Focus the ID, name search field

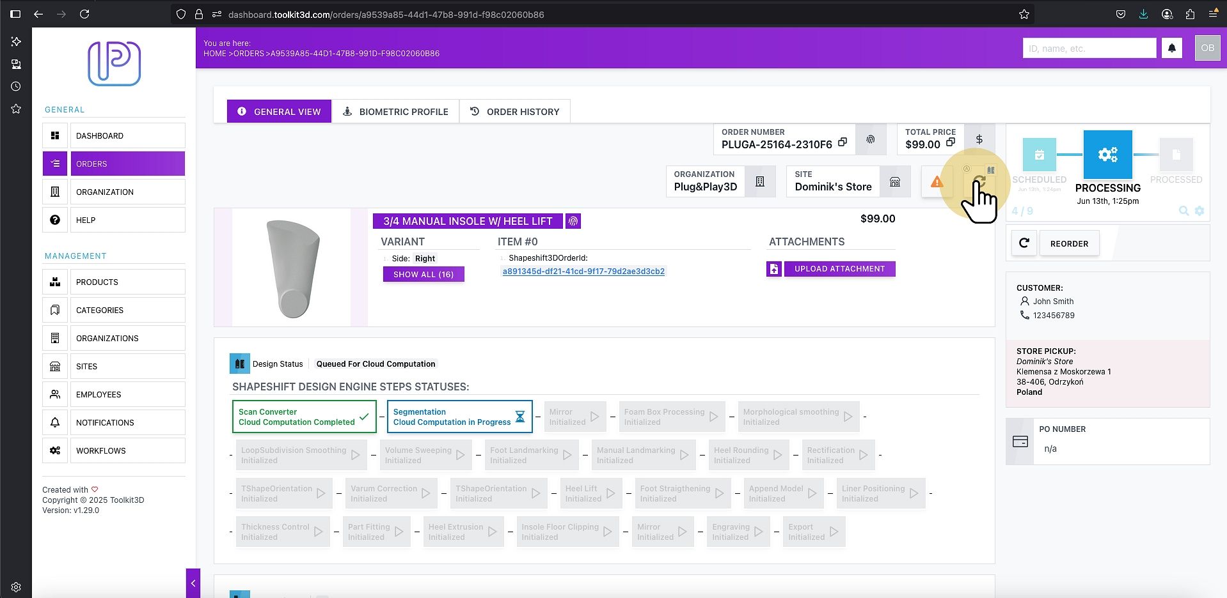(x=1089, y=48)
